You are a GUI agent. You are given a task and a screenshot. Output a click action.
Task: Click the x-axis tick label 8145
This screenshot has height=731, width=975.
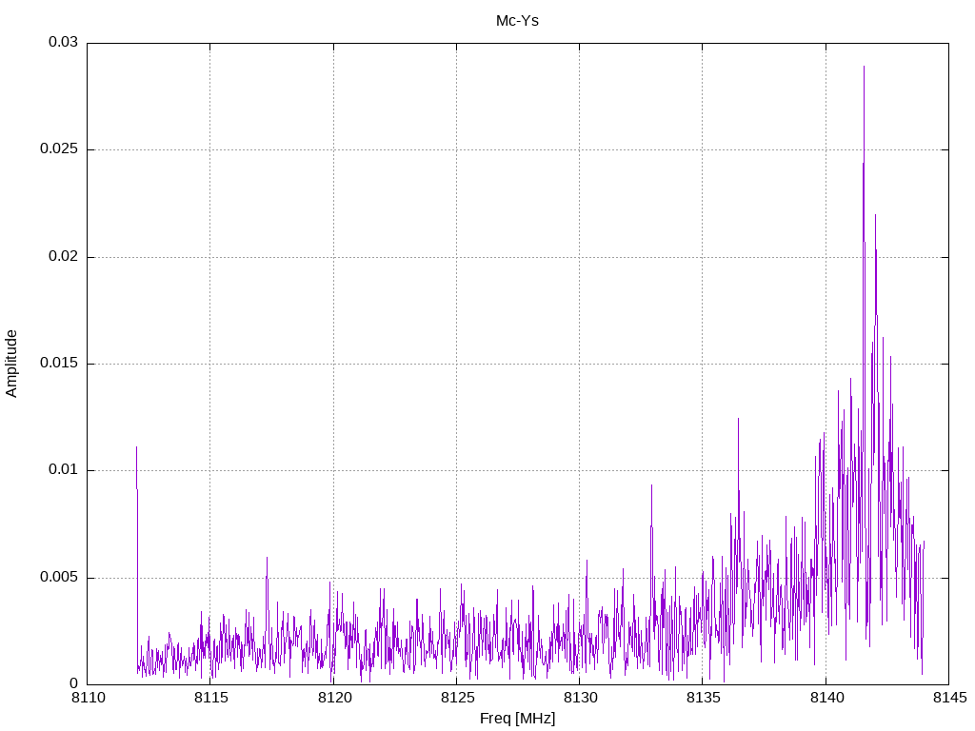[949, 698]
